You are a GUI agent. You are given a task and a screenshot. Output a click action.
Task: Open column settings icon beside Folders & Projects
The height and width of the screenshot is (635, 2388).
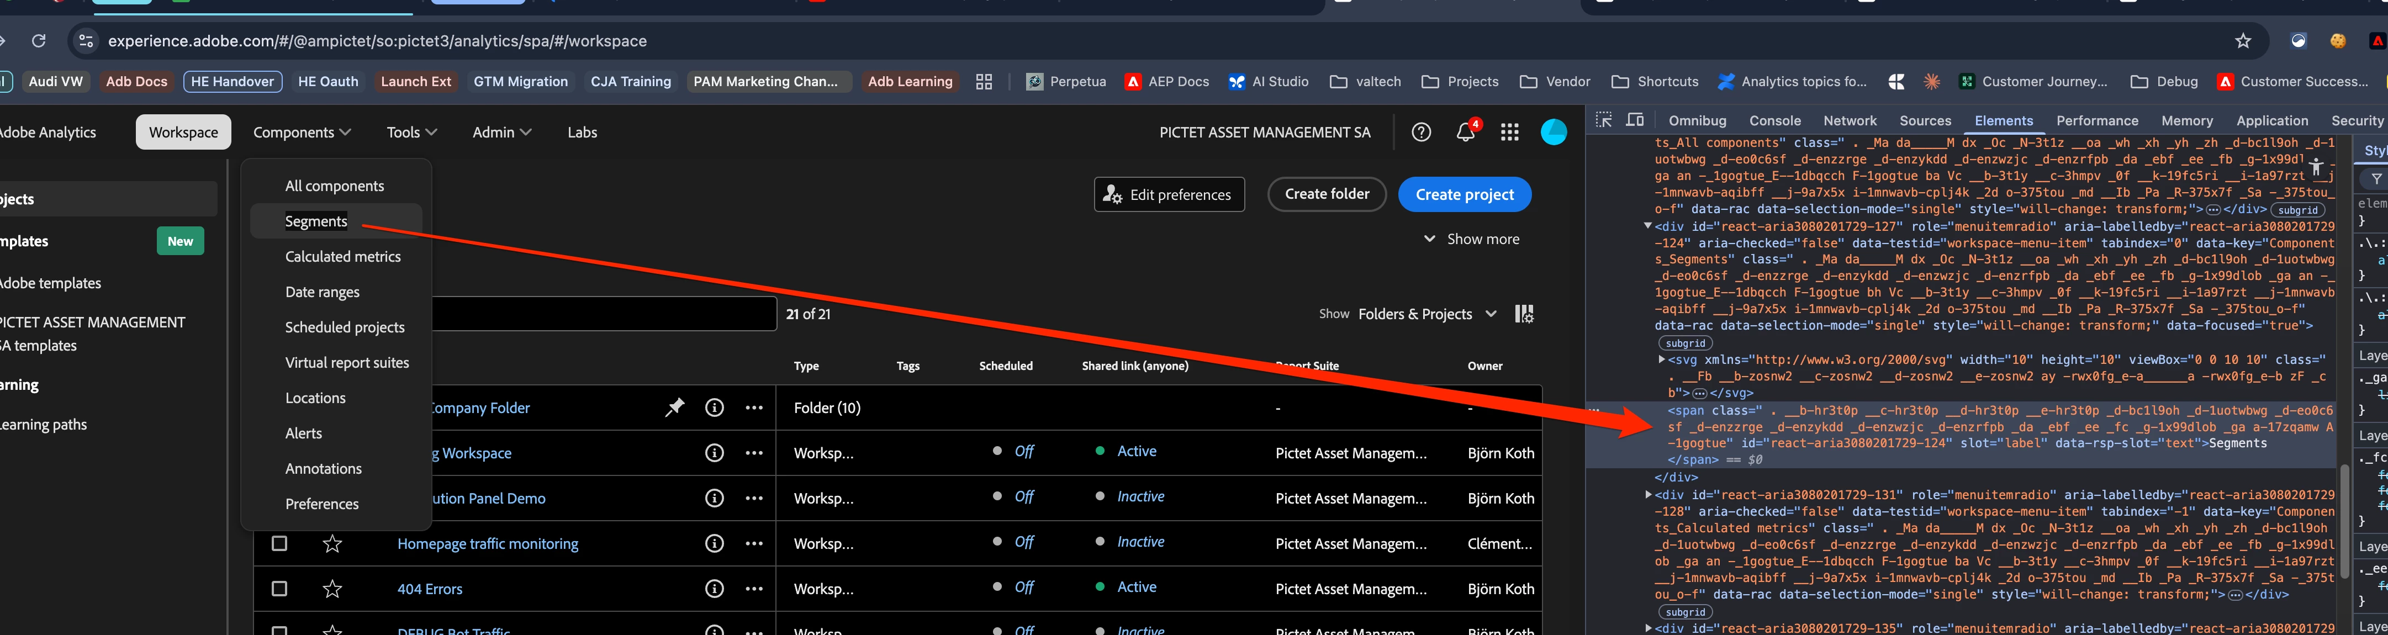1524,314
